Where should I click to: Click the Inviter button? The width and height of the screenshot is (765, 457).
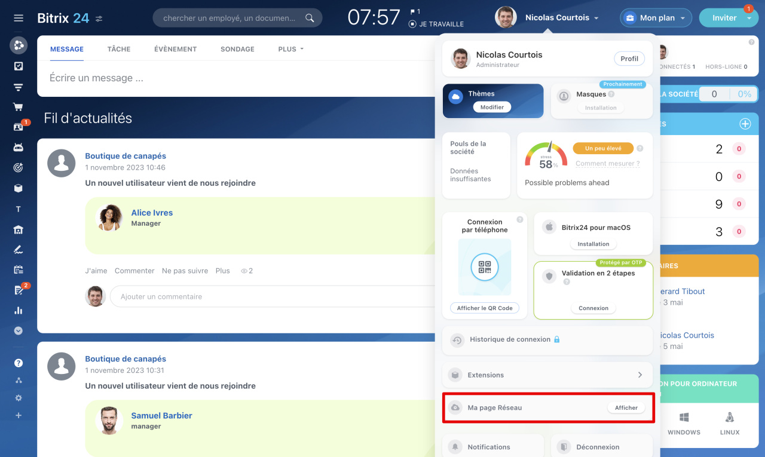(x=724, y=18)
